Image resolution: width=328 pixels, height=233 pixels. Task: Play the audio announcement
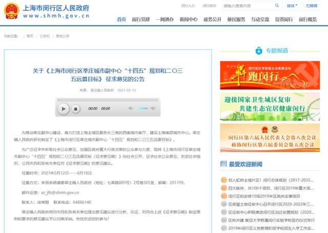64,109
